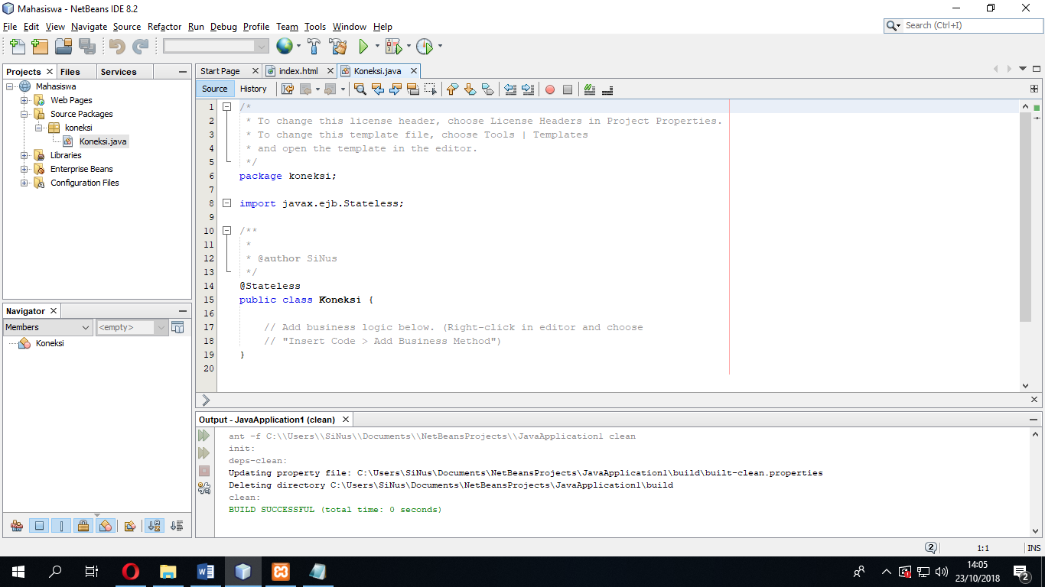Start macro recording with the red circle icon
This screenshot has height=587, width=1045.
click(550, 89)
